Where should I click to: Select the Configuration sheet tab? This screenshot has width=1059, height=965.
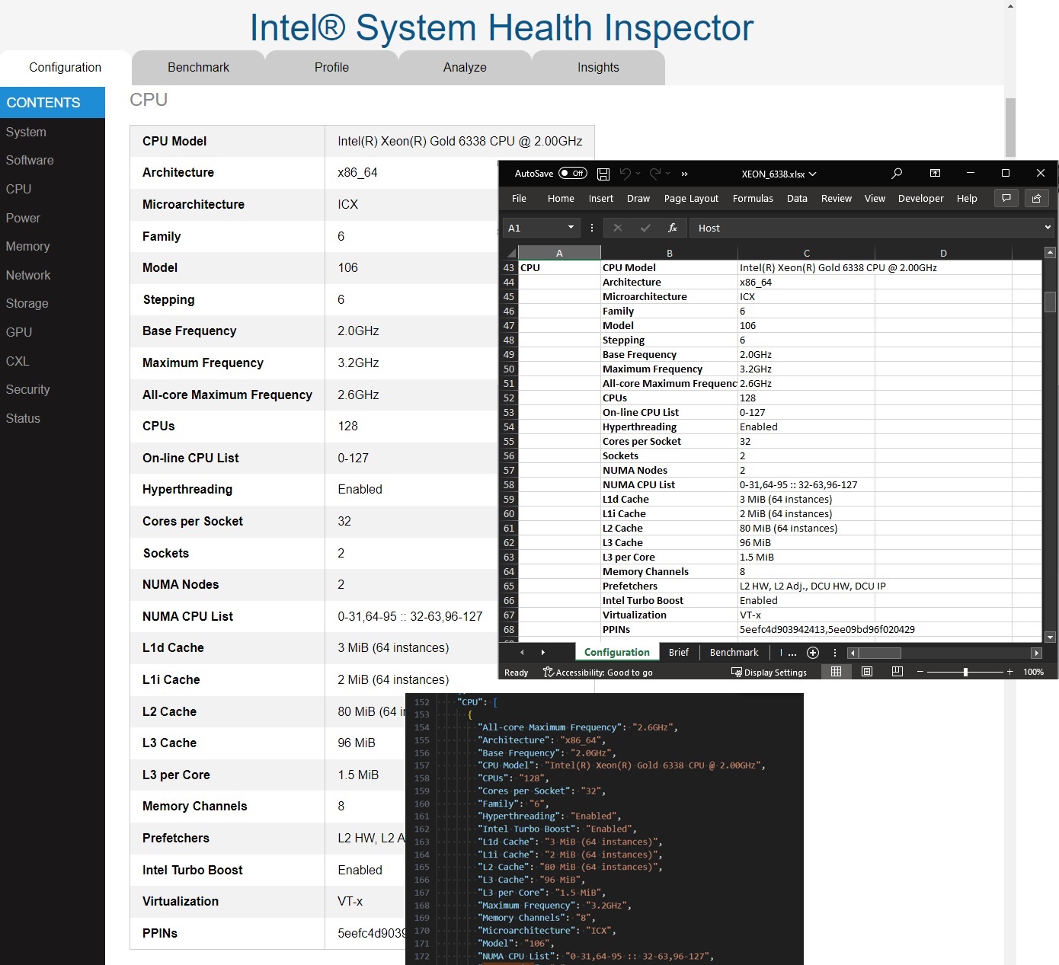616,652
